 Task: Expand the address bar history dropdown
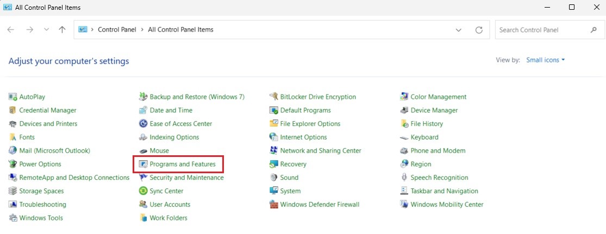coord(459,30)
